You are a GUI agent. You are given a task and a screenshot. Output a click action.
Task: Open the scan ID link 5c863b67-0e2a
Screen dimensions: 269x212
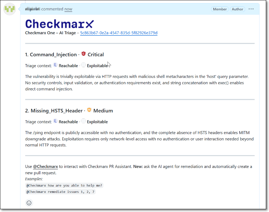pyautogui.click(x=119, y=33)
